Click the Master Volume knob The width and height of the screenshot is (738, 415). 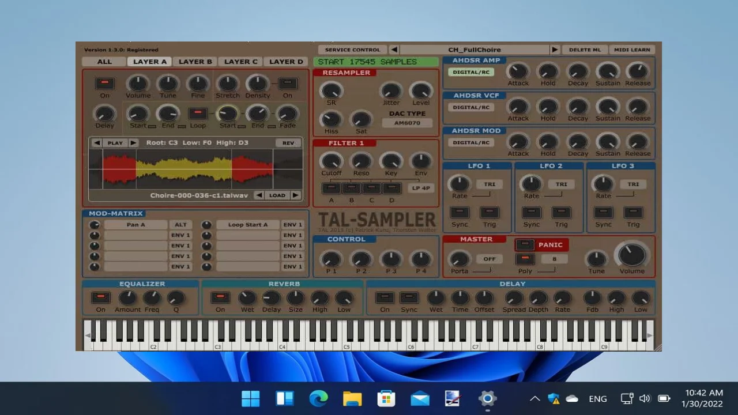(x=632, y=255)
